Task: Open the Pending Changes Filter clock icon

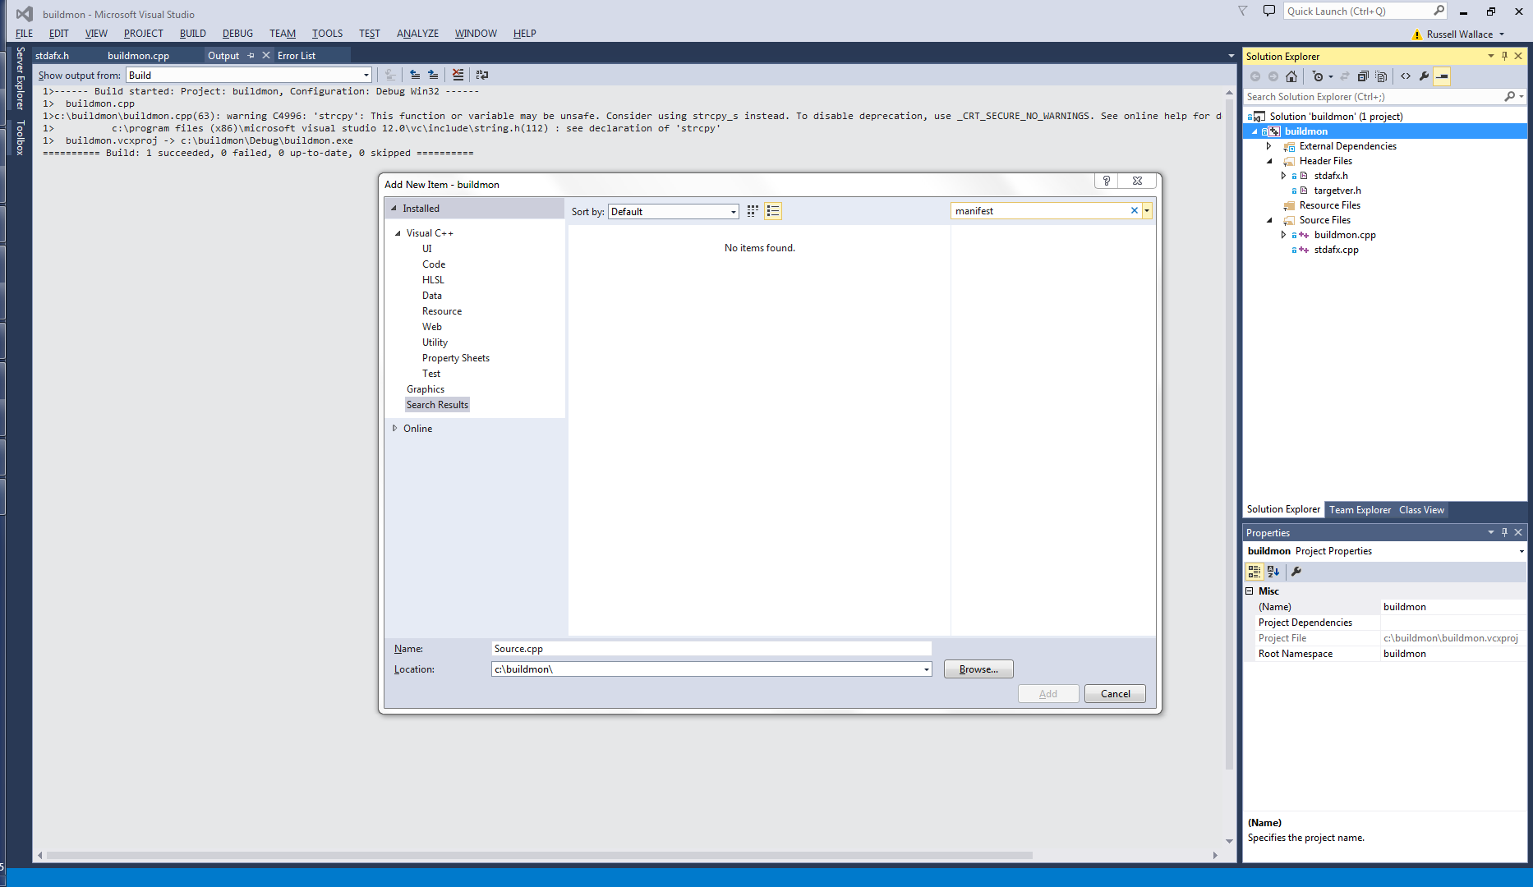Action: coord(1318,76)
